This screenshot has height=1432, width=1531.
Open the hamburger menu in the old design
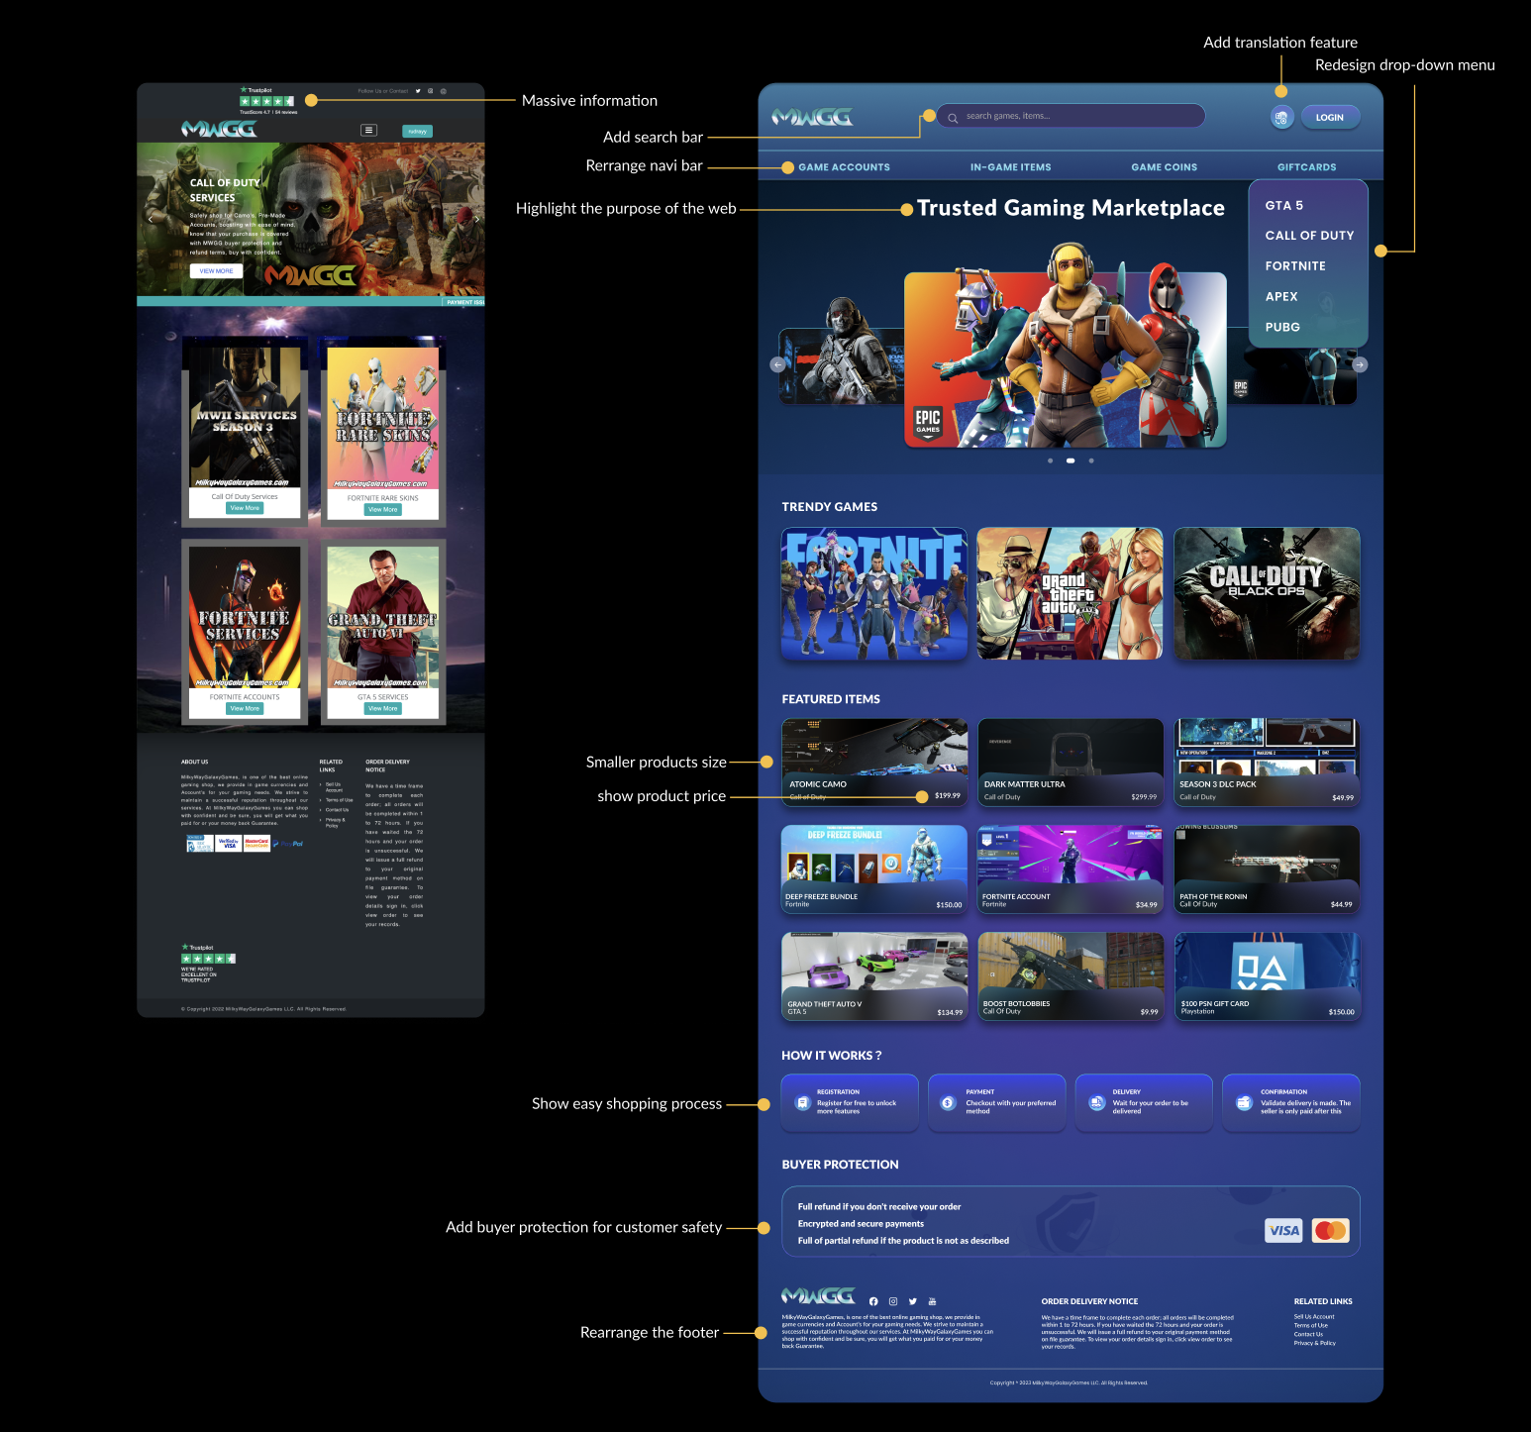368,130
